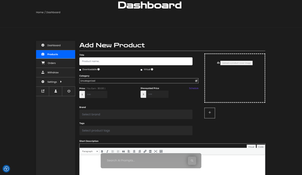Click the AI Prompts search magnifier button

pyautogui.click(x=192, y=161)
